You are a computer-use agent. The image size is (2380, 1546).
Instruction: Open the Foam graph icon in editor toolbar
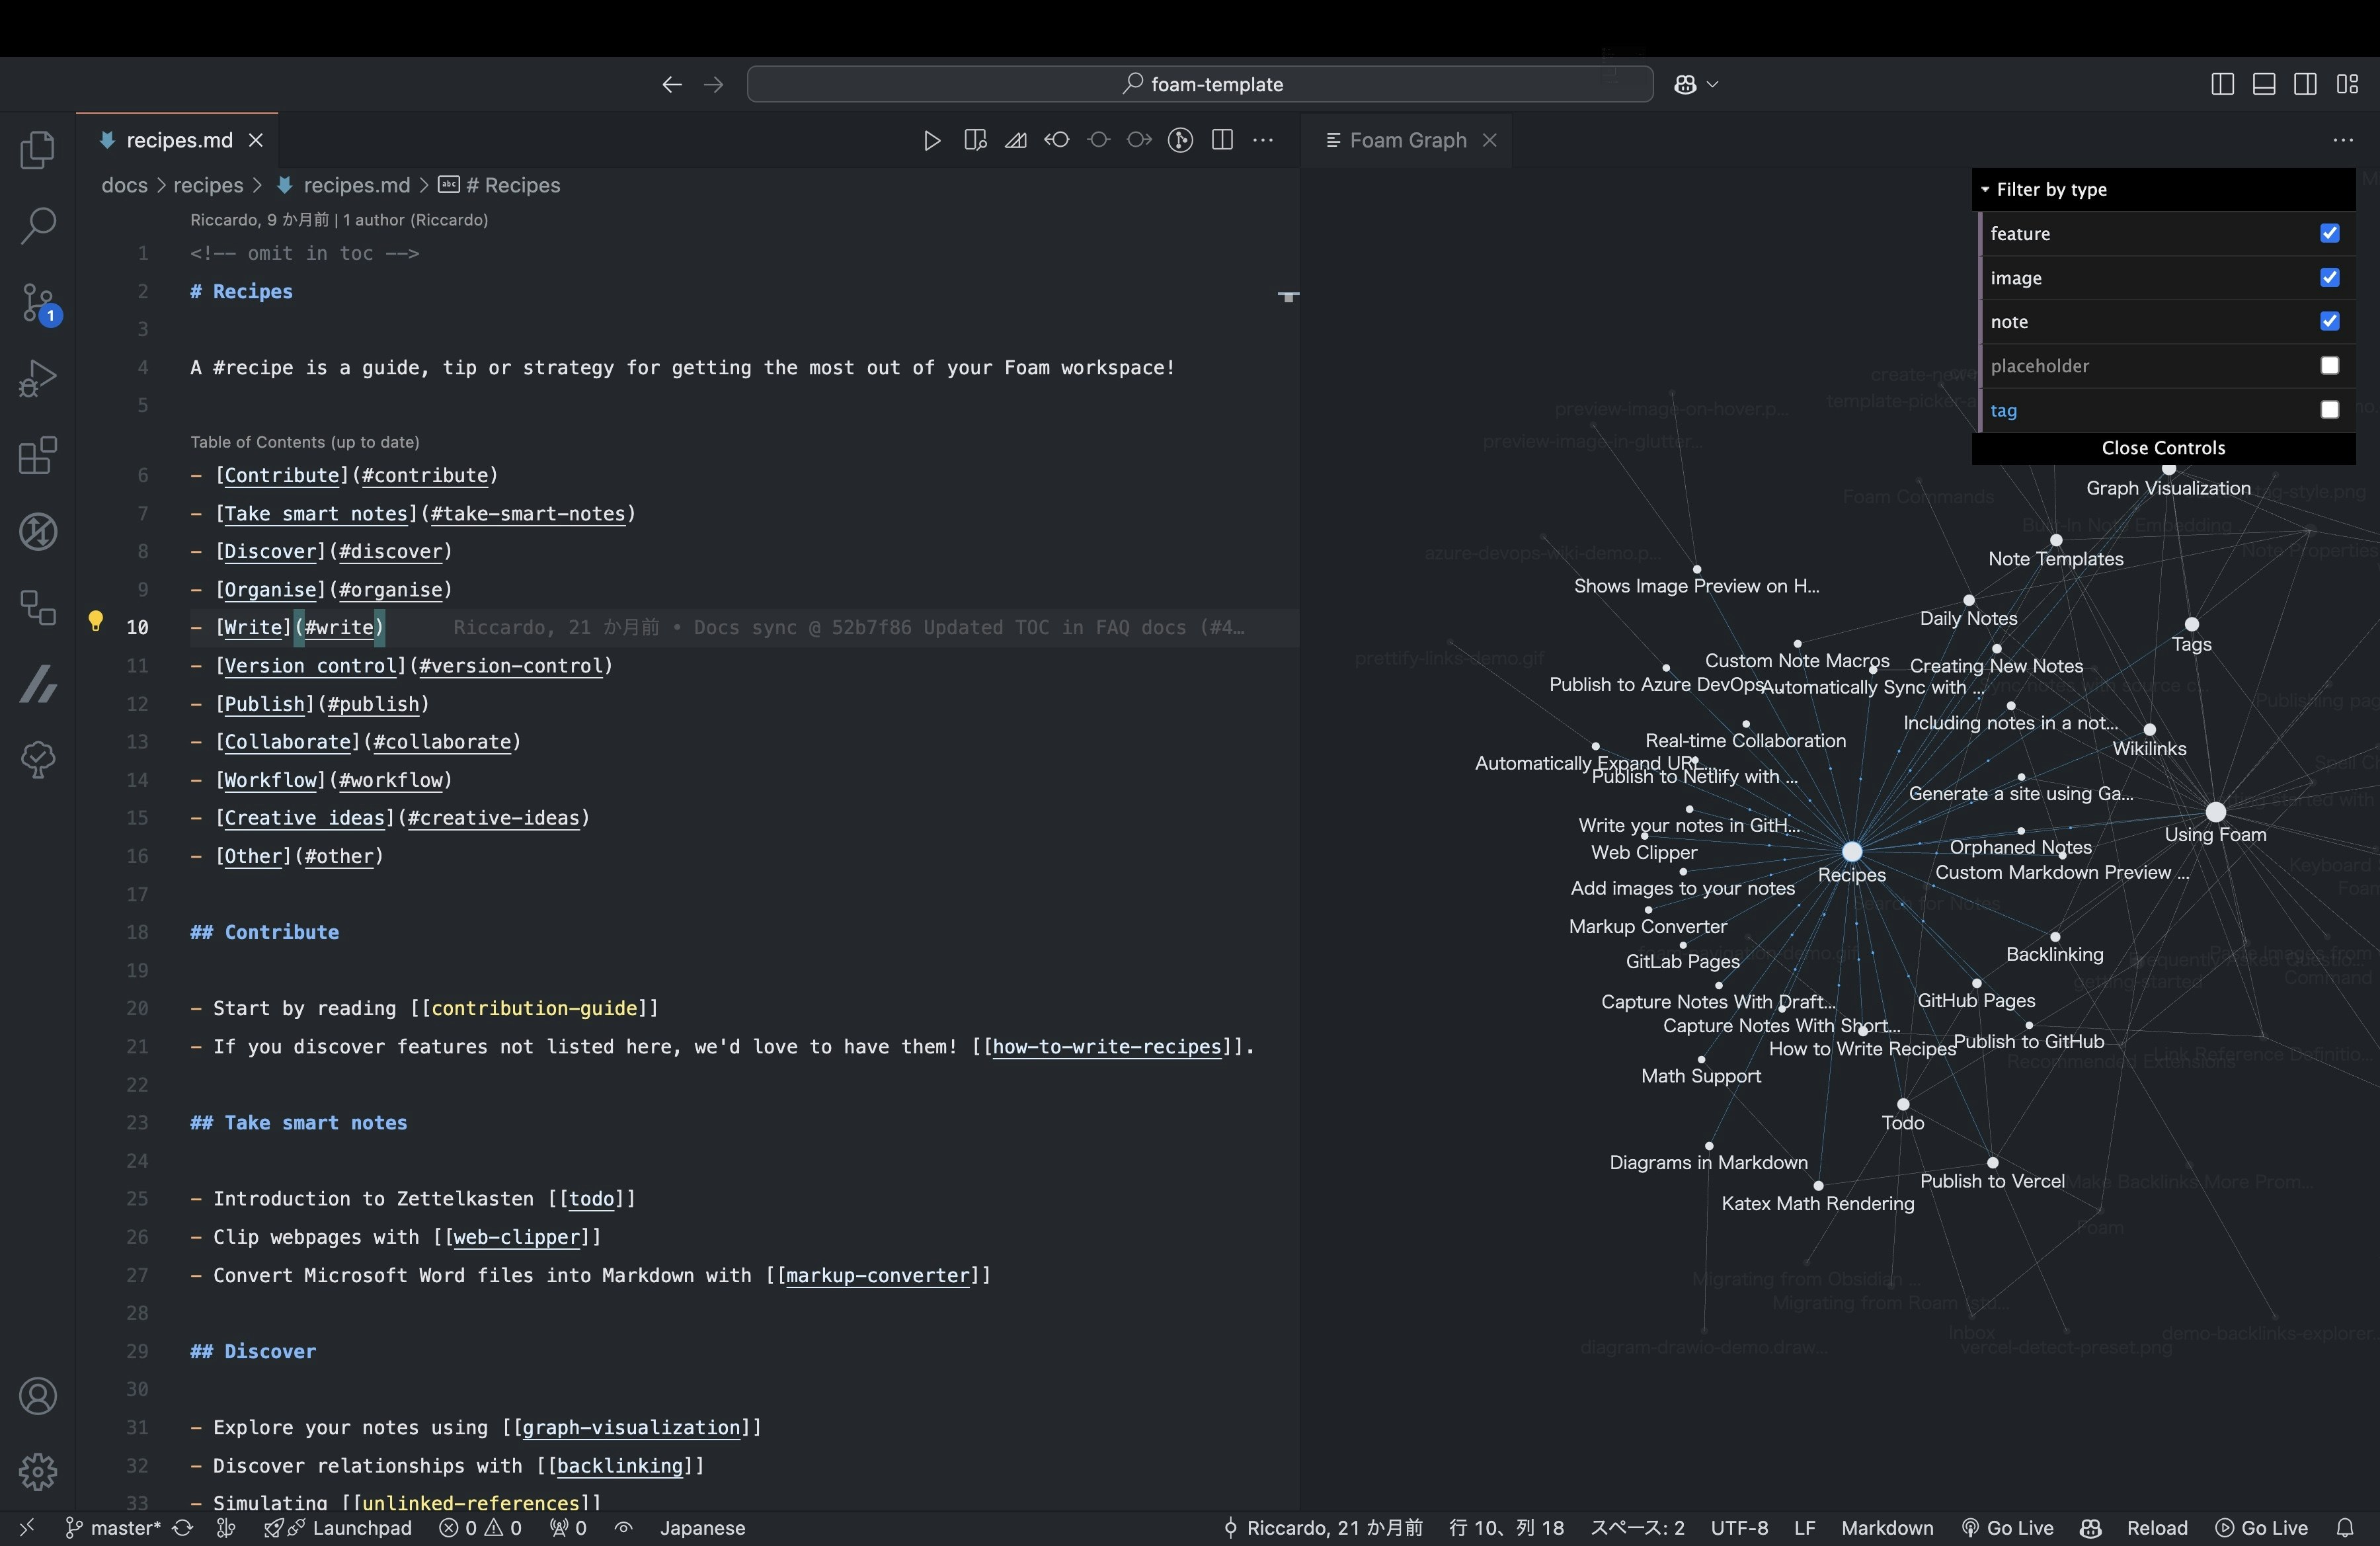[1180, 140]
